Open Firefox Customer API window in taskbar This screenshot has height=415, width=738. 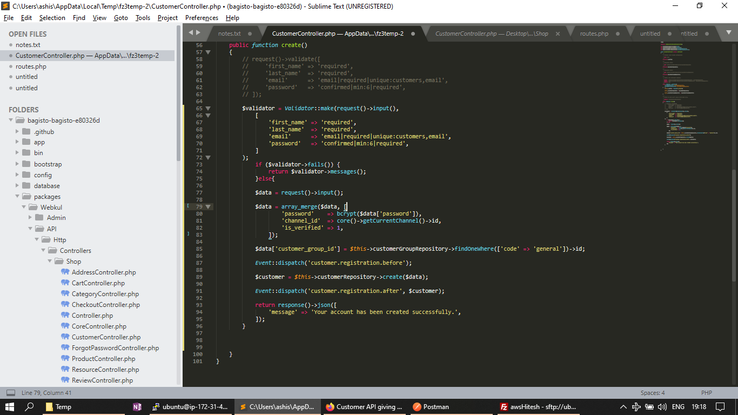click(x=365, y=407)
